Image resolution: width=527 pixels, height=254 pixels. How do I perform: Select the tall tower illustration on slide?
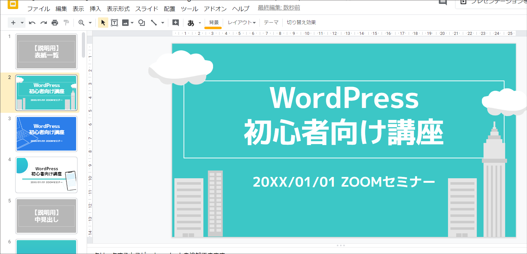click(x=494, y=180)
